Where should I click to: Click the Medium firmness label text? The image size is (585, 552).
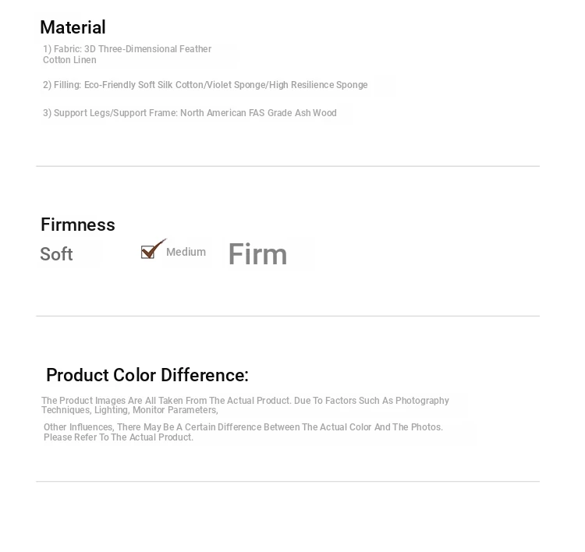tap(186, 252)
